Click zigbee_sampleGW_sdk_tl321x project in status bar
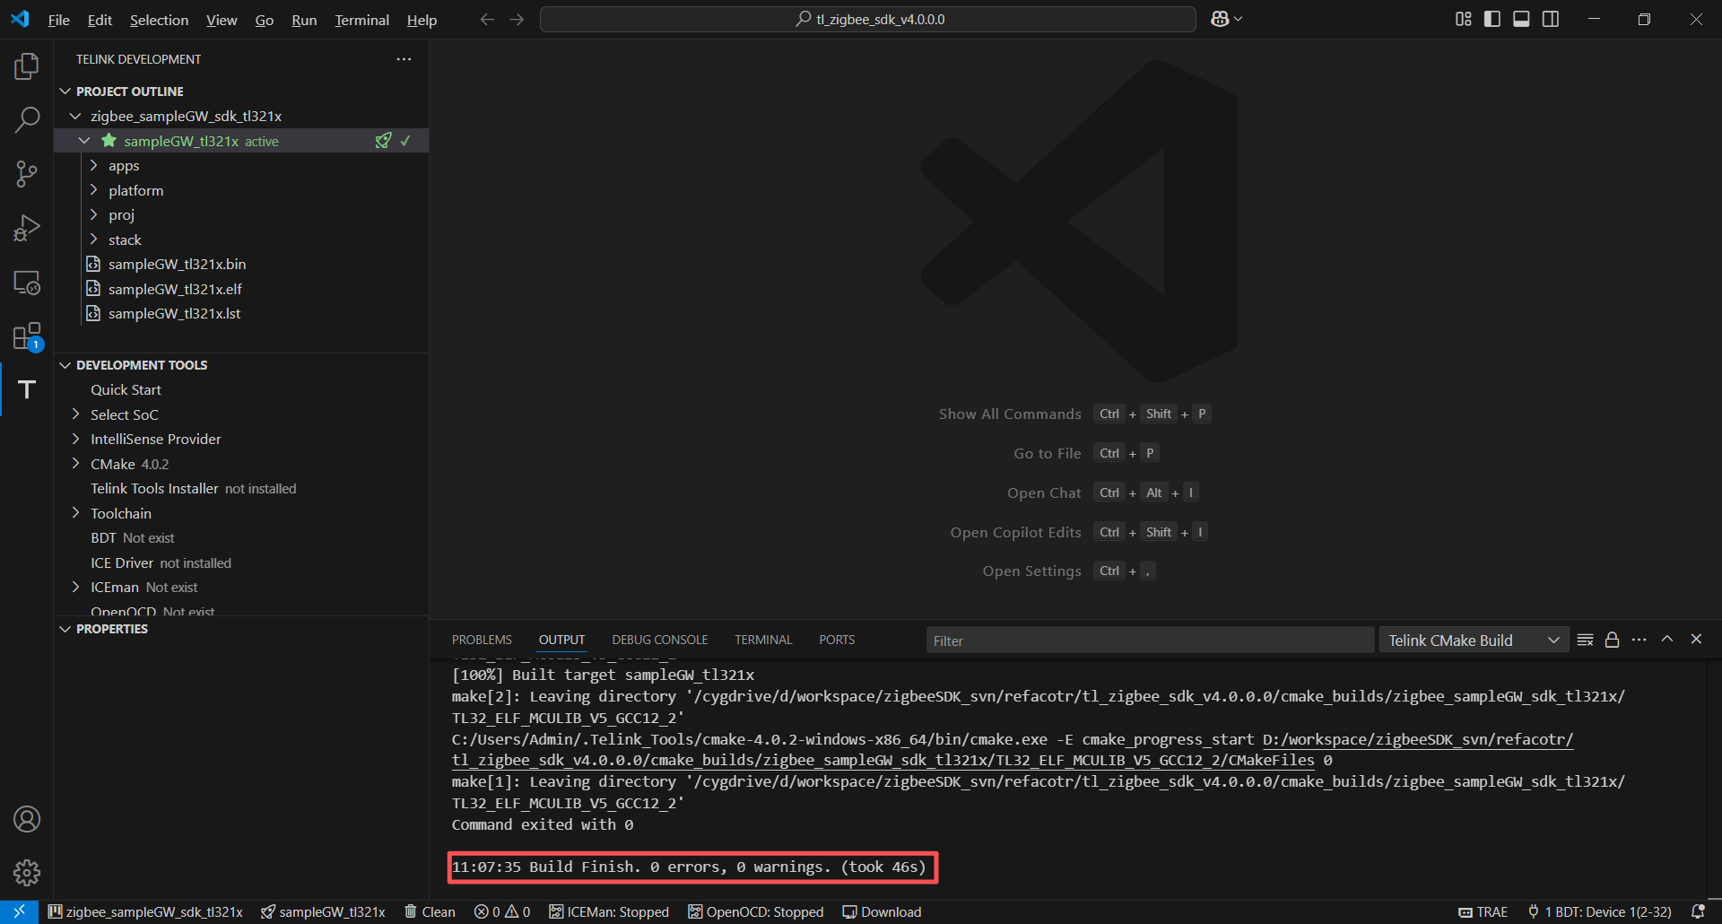The width and height of the screenshot is (1722, 924). pyautogui.click(x=145, y=912)
